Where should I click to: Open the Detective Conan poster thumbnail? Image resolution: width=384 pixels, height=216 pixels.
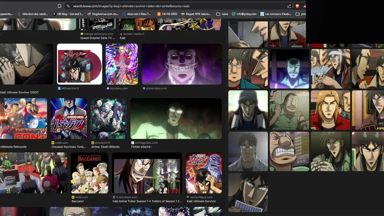tap(23, 118)
